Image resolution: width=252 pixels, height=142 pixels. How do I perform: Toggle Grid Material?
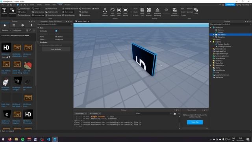click(149, 12)
